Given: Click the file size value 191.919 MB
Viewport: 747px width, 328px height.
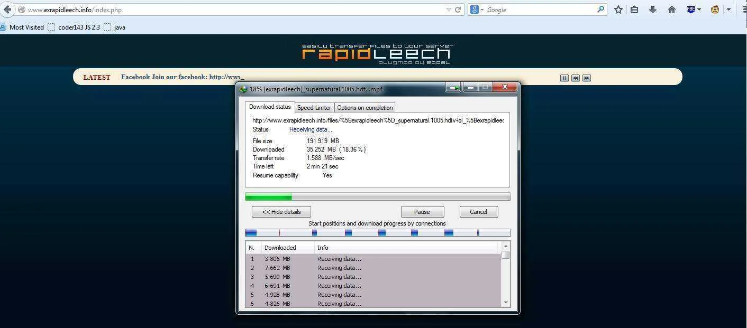Looking at the screenshot, I should point(323,141).
